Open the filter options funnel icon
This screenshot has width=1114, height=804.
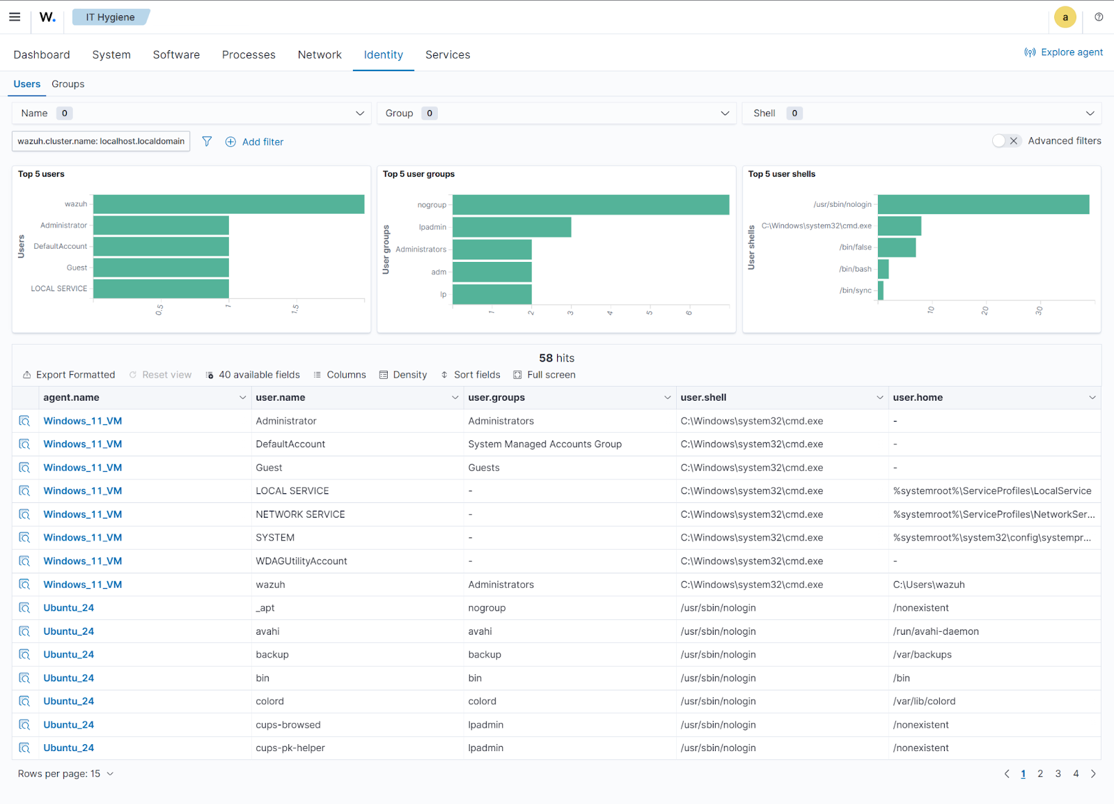(x=207, y=141)
